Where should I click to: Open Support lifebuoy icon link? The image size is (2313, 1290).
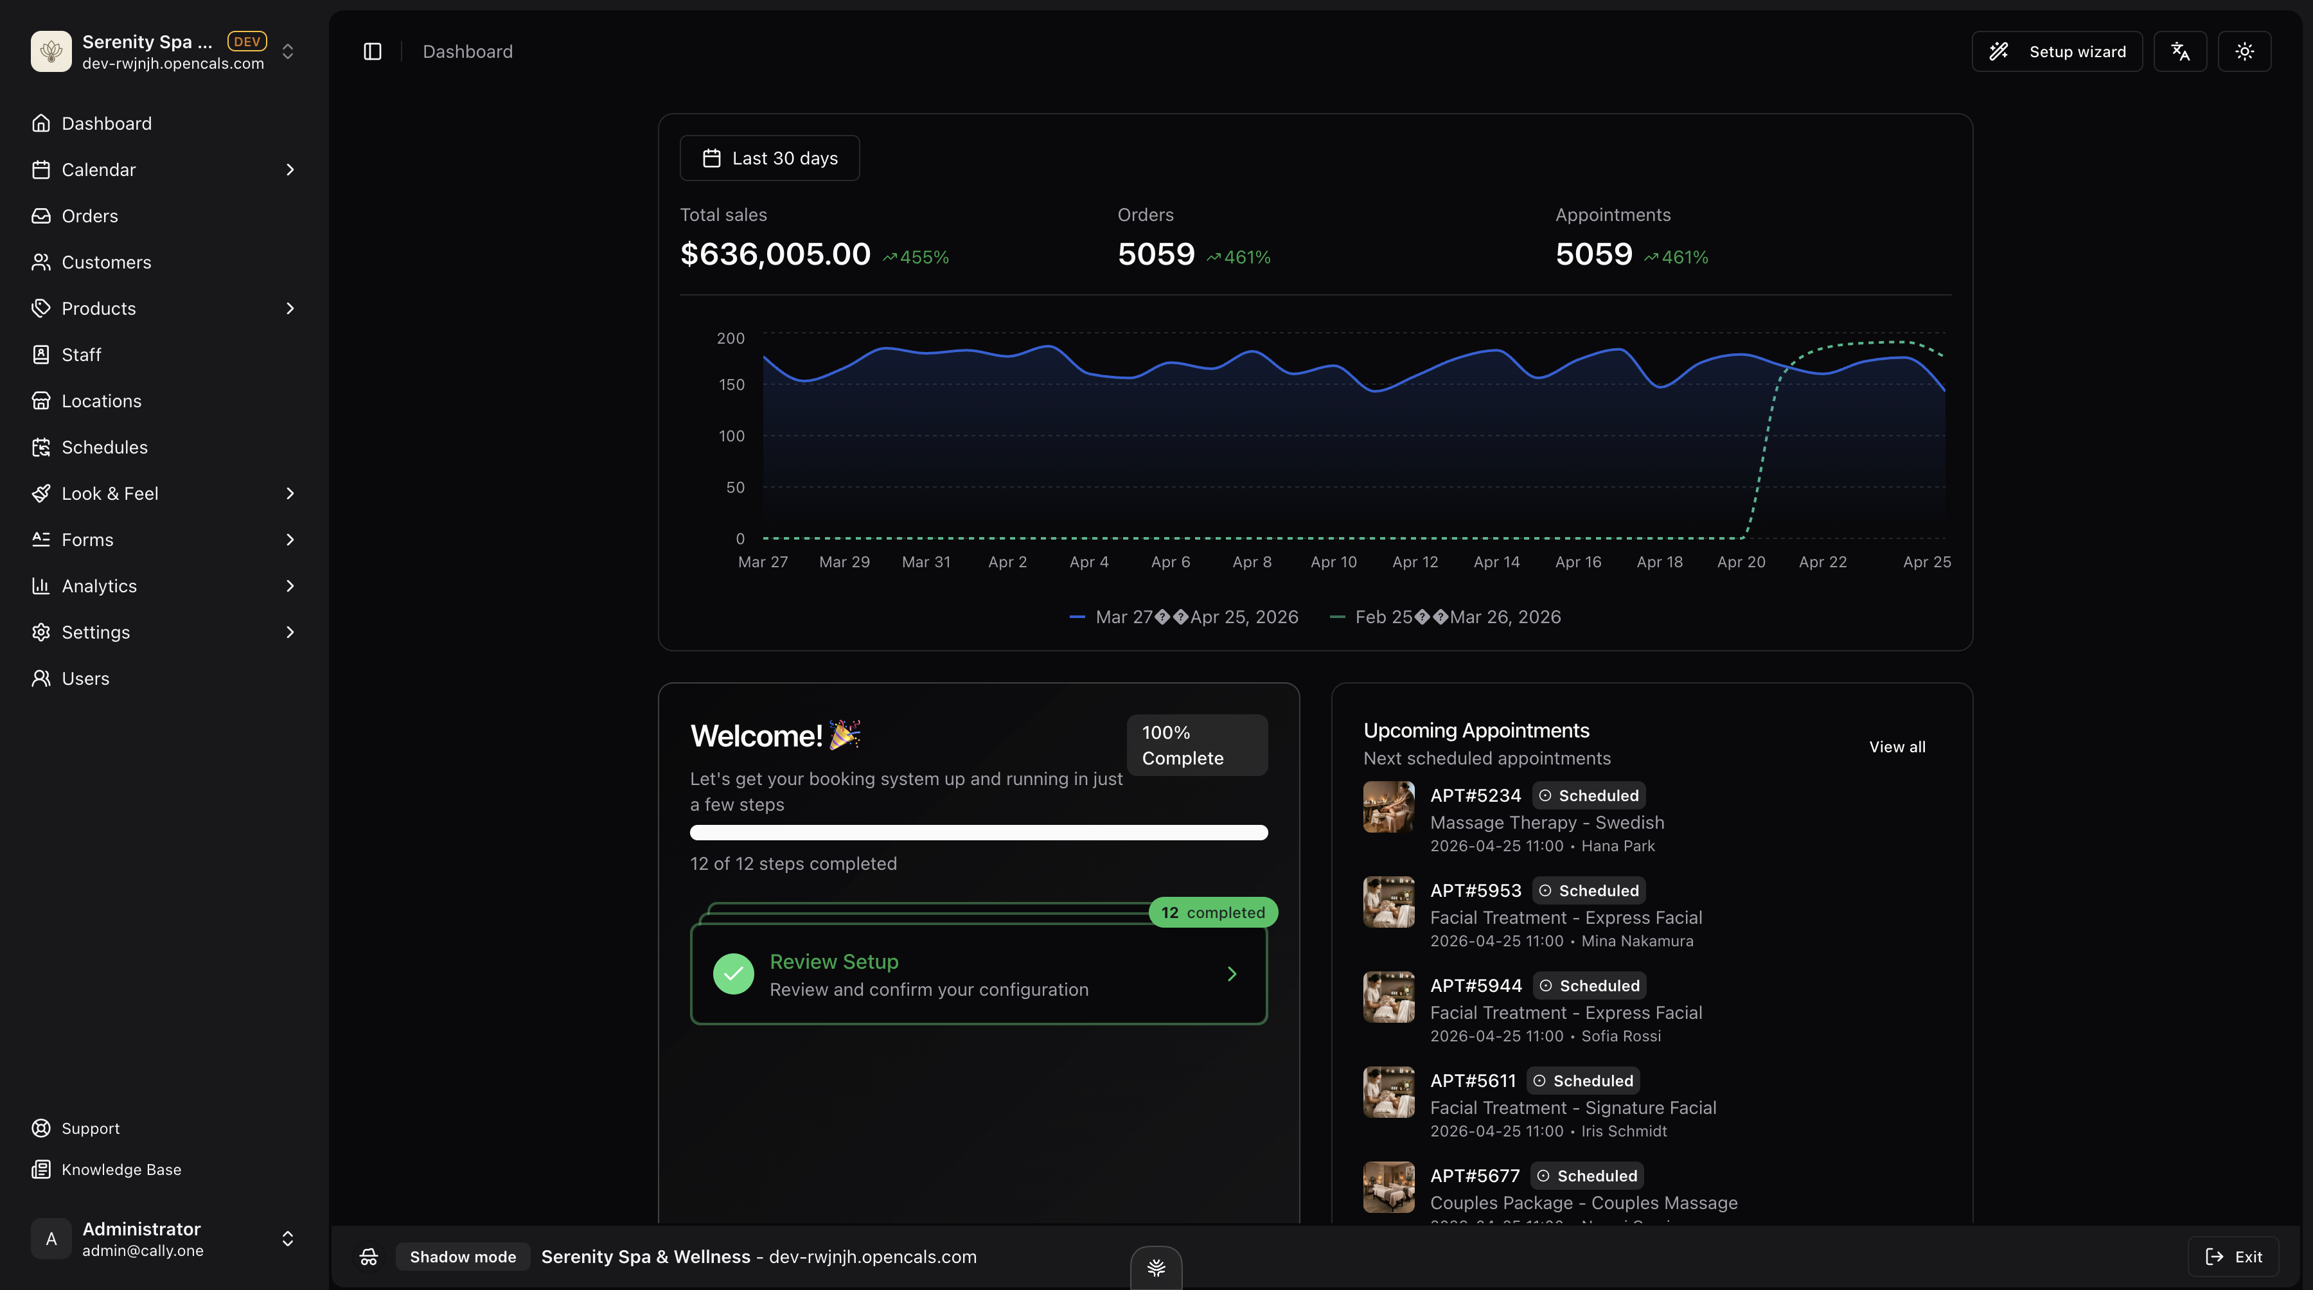(x=40, y=1127)
